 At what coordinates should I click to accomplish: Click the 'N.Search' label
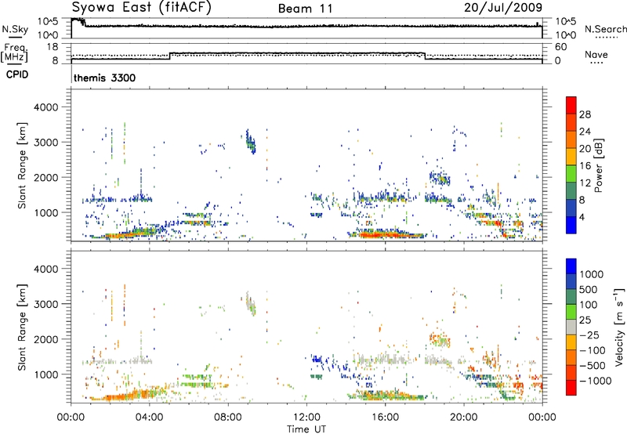click(x=605, y=29)
